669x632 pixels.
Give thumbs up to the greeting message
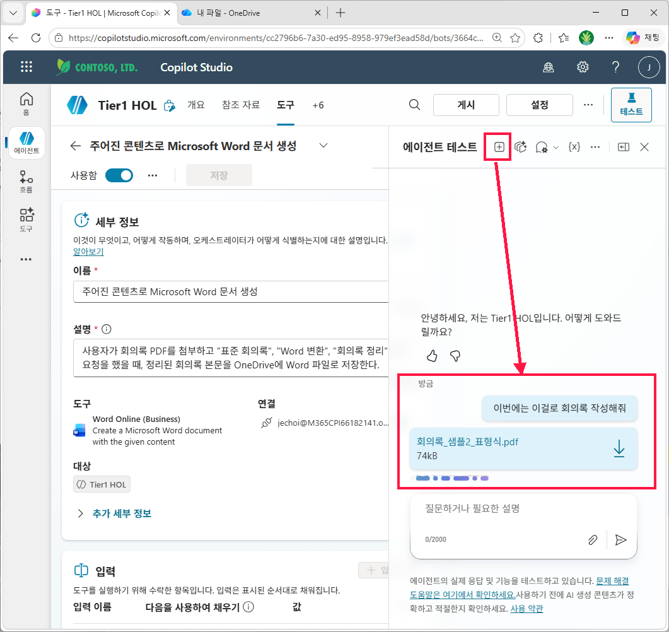click(432, 356)
